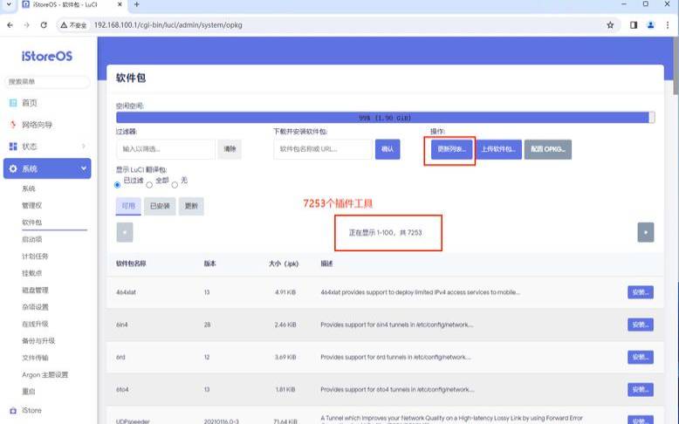Click the browser reload icon
The width and height of the screenshot is (679, 424).
coord(44,25)
